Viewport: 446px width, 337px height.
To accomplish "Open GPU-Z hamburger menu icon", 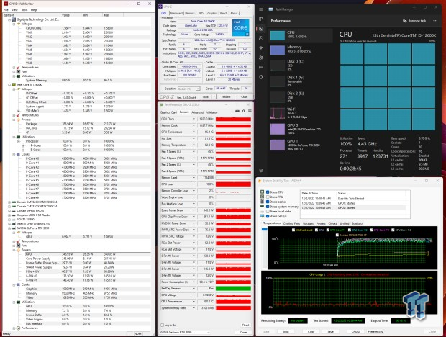I will pos(250,112).
